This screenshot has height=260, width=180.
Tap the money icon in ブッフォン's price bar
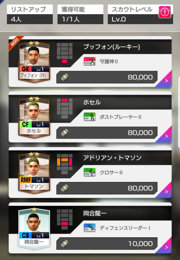[x=65, y=77]
